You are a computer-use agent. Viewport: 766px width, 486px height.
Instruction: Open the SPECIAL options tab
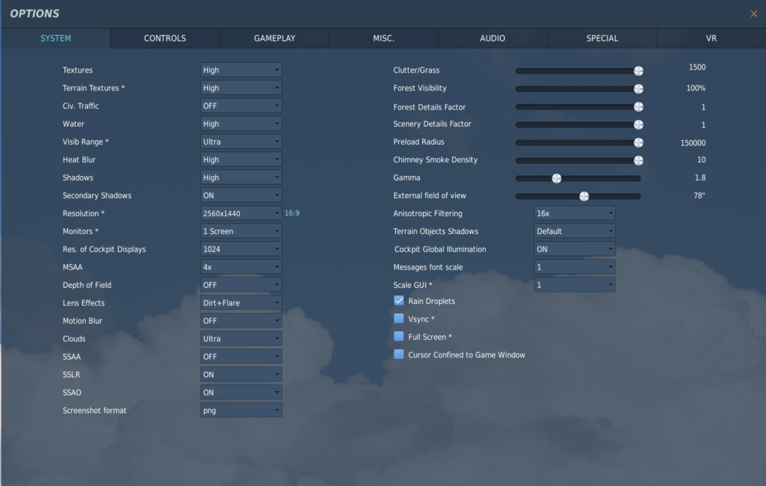[x=602, y=38]
